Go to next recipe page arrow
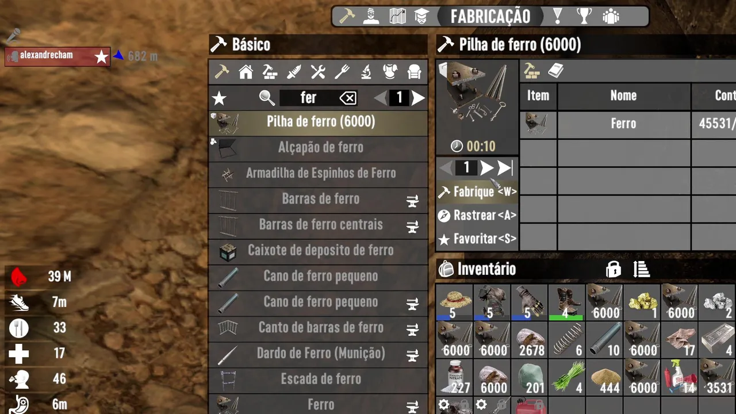The image size is (736, 414). coord(419,98)
